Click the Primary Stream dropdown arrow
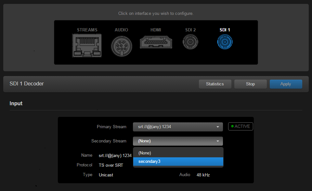This screenshot has width=312, height=191. (x=218, y=127)
